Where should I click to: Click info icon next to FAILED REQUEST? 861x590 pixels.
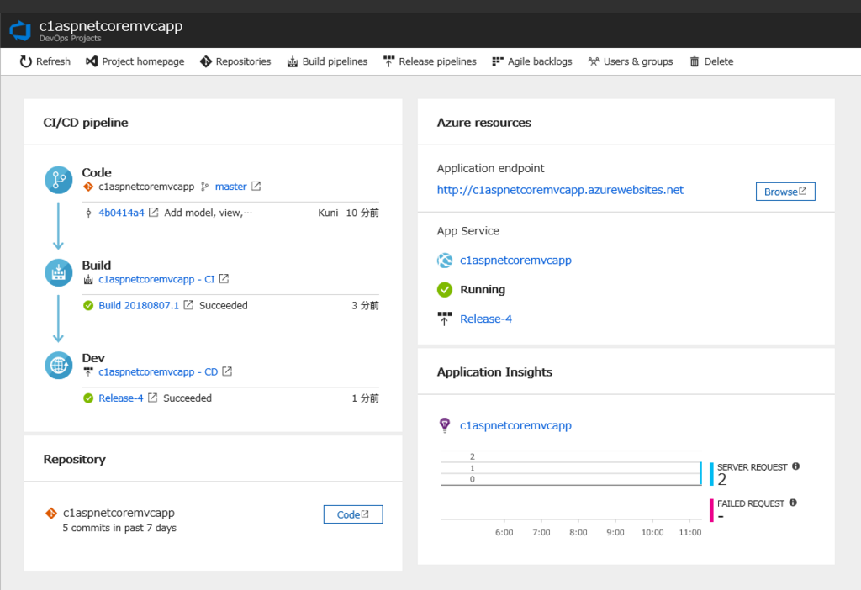pos(793,503)
